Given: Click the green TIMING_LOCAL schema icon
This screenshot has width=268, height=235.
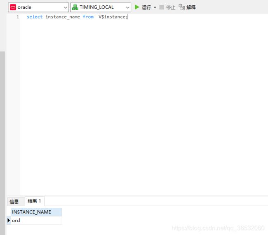Looking at the screenshot, I should coord(75,7).
